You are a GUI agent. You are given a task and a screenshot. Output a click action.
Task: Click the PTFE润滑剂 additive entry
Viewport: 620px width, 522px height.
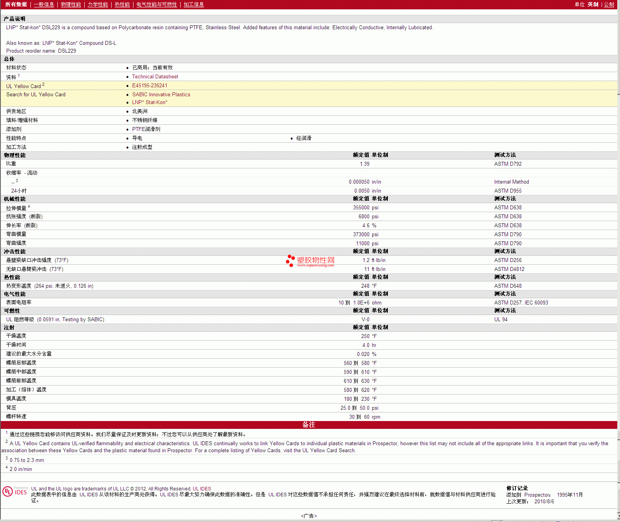(x=146, y=129)
